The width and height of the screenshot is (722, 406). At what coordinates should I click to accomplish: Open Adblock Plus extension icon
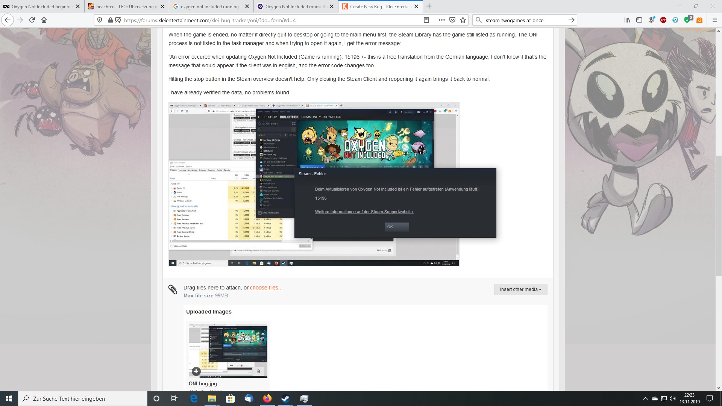(663, 20)
